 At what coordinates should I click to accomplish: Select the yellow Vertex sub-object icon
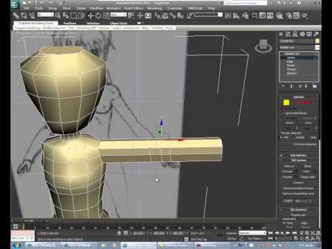point(286,102)
